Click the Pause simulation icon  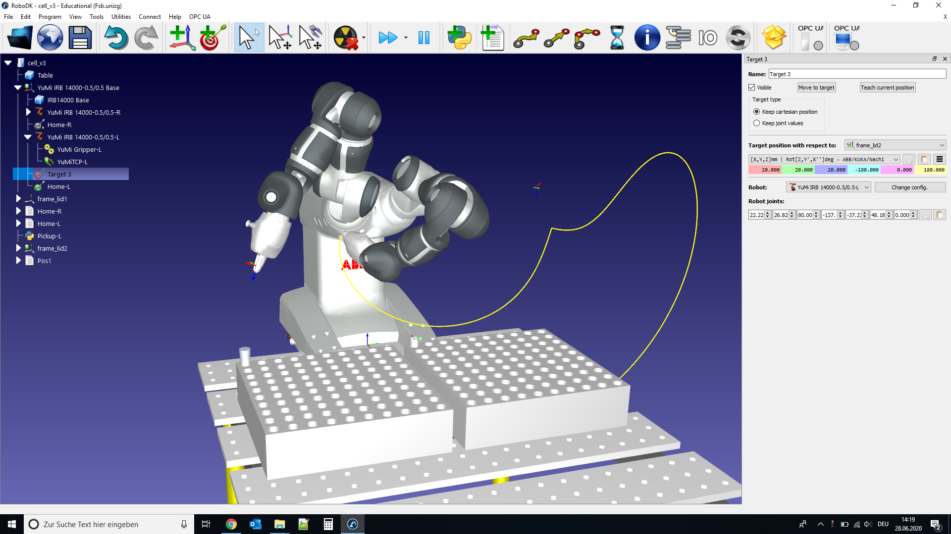tap(424, 38)
